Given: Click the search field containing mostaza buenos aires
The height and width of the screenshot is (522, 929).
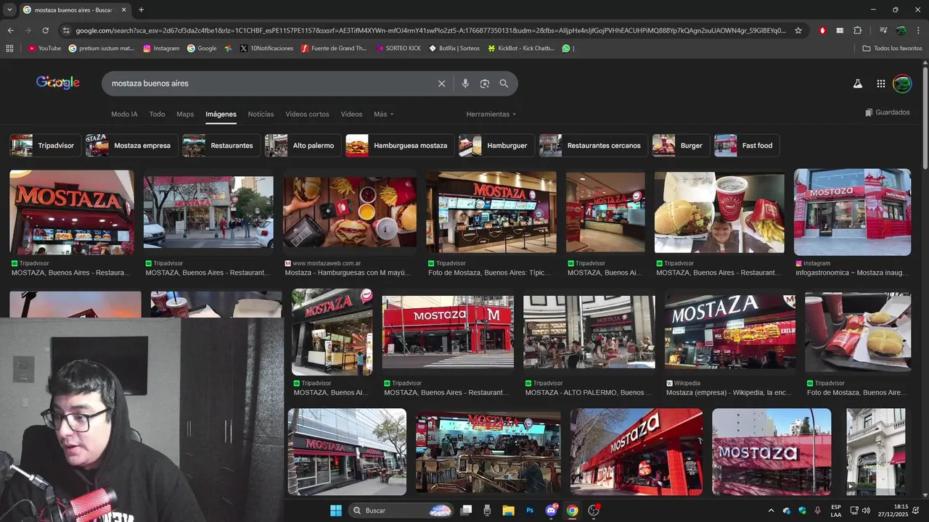Looking at the screenshot, I should pyautogui.click(x=269, y=83).
